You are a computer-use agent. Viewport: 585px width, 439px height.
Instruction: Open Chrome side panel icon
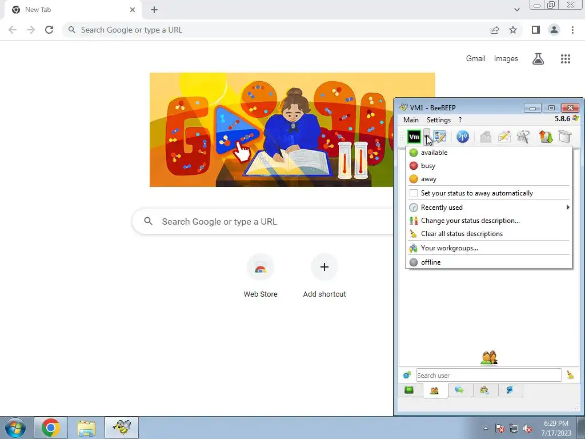coord(536,30)
